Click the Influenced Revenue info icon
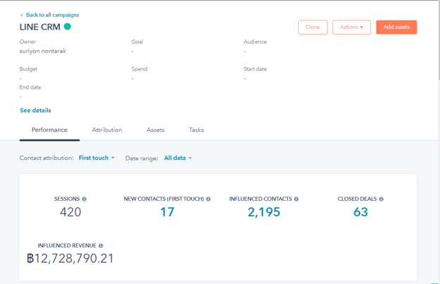 (x=101, y=246)
